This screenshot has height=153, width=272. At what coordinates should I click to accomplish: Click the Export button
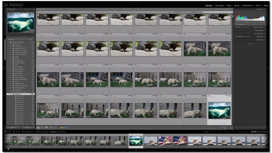[x=28, y=127]
